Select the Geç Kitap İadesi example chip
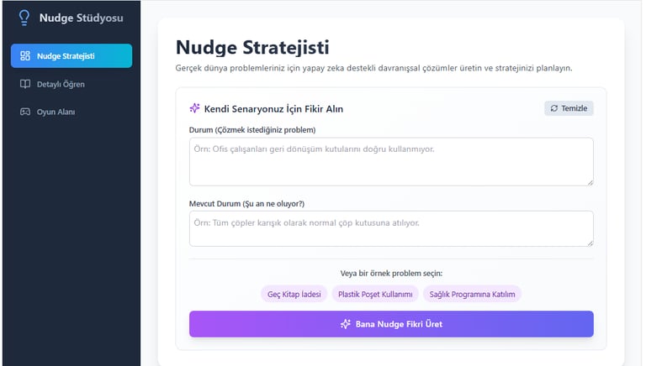This screenshot has width=646, height=366. tap(294, 294)
